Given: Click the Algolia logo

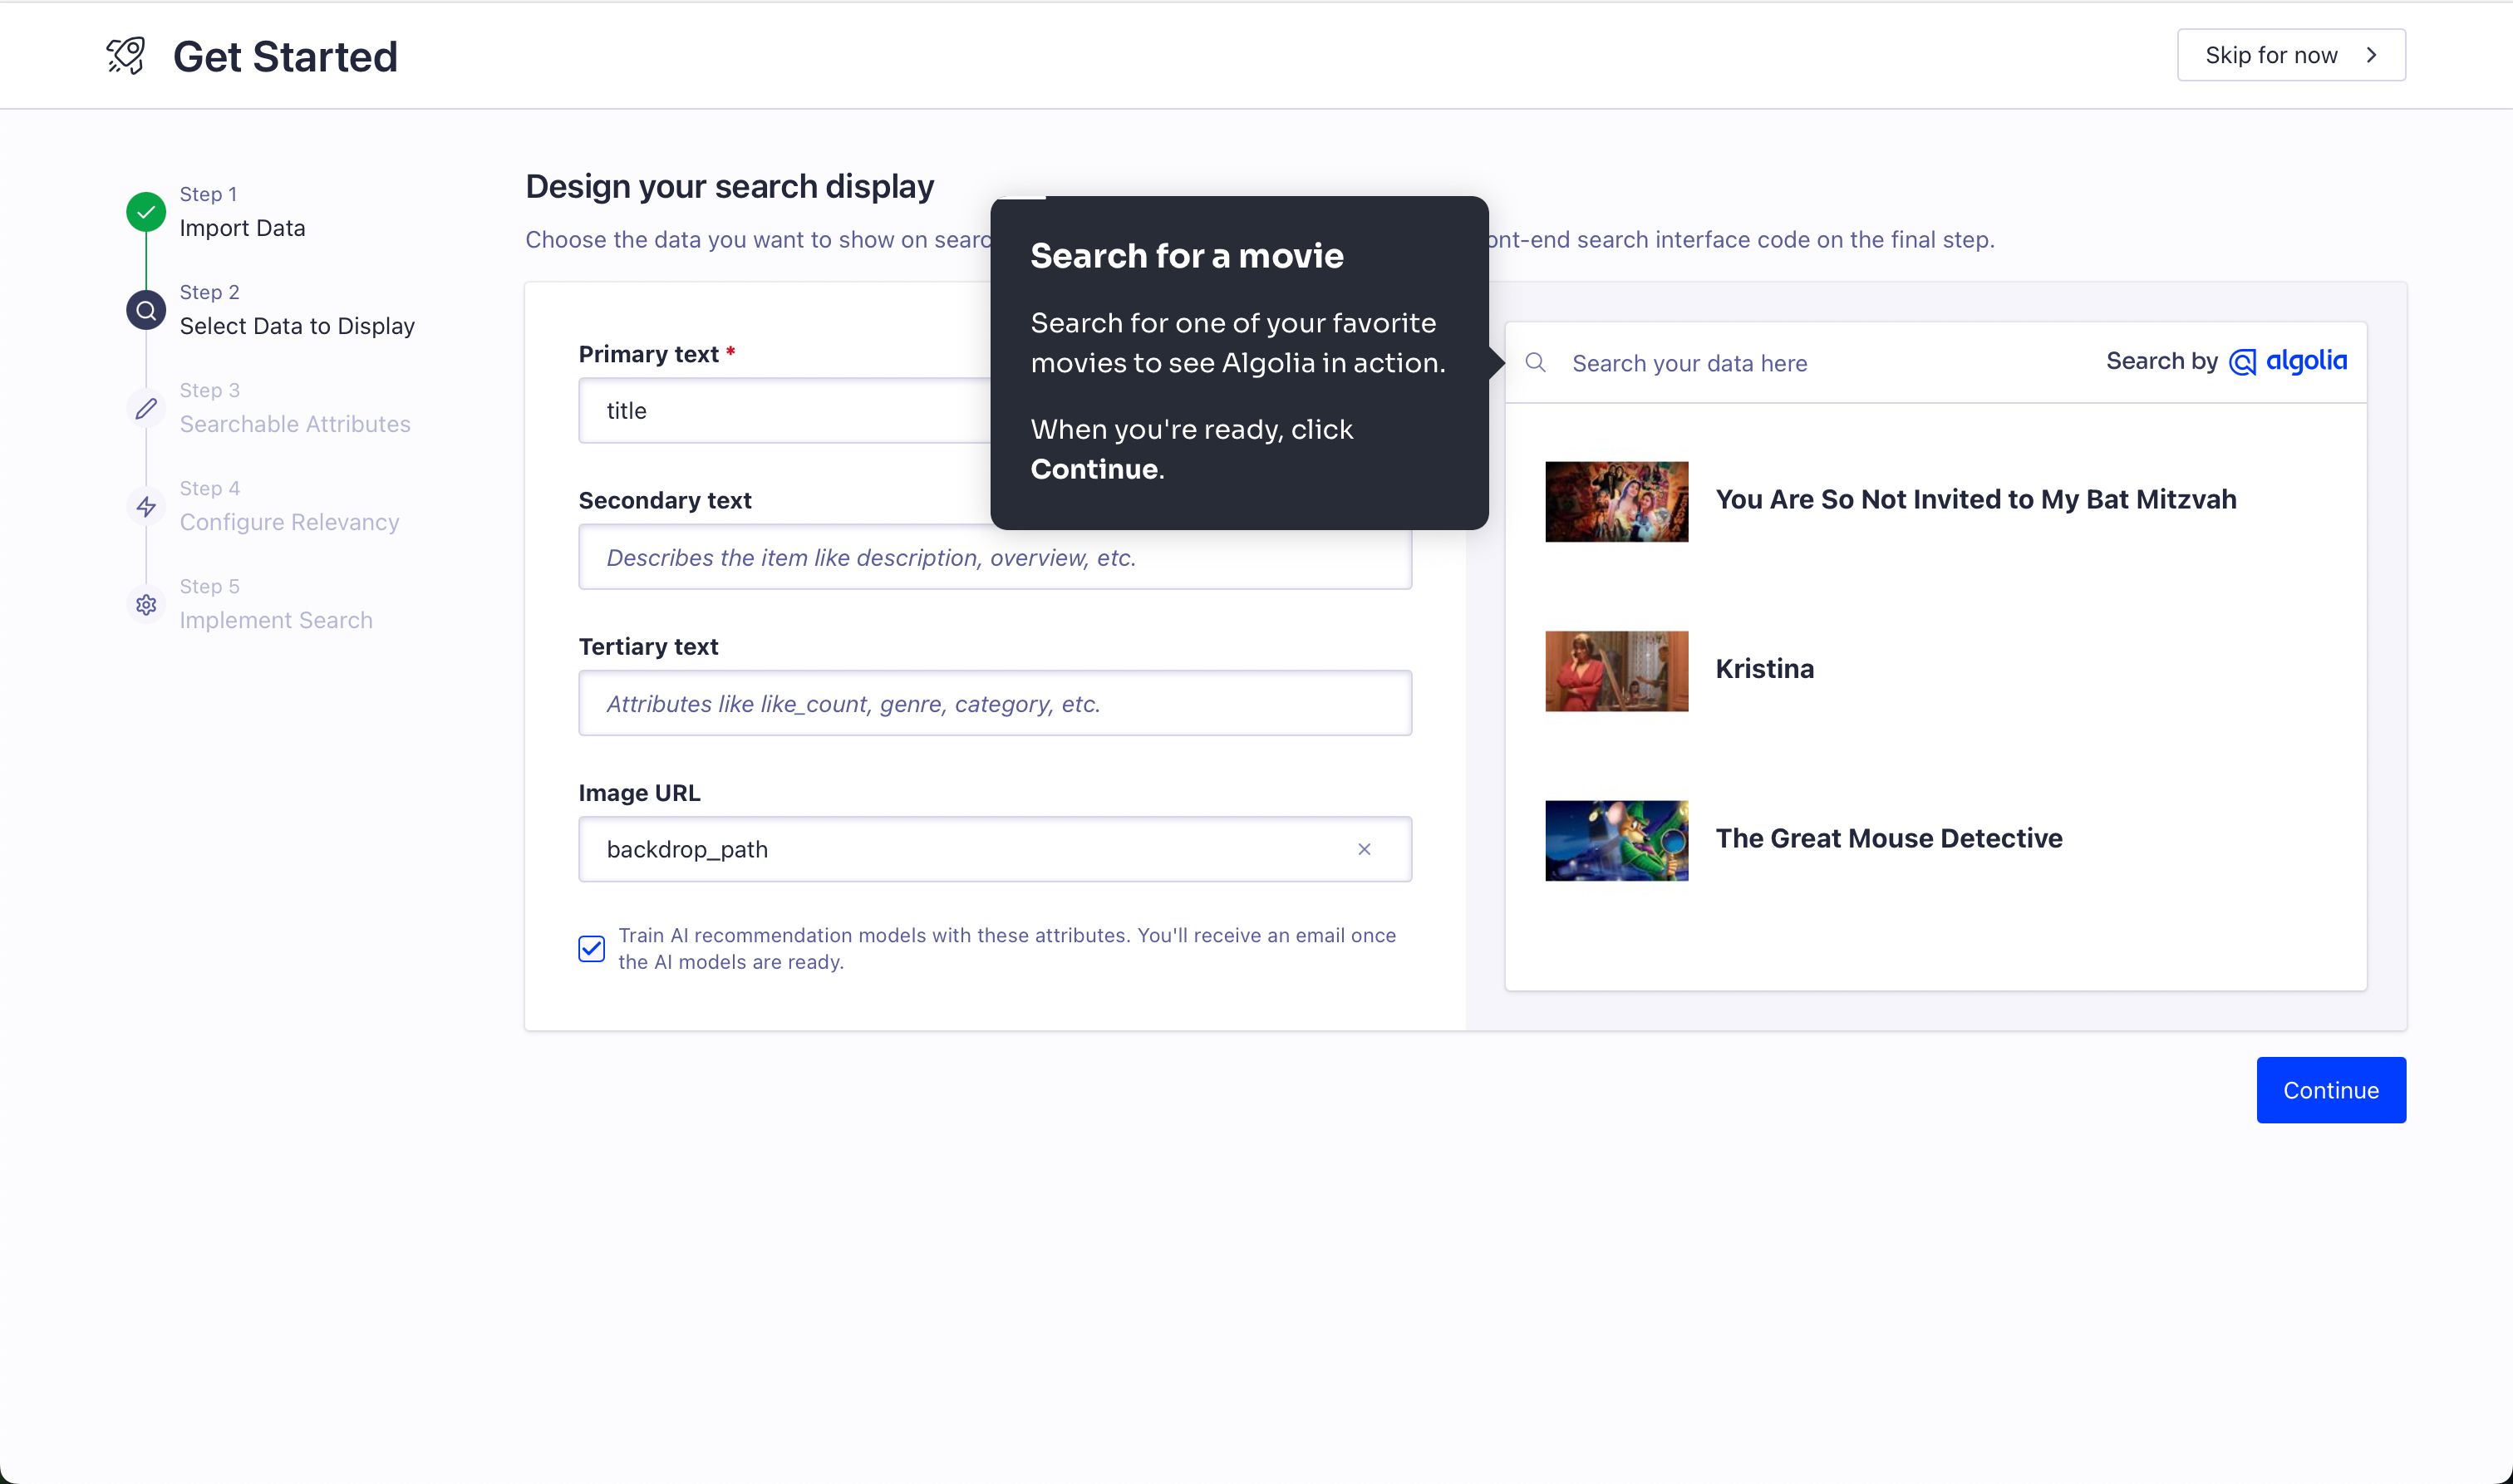Looking at the screenshot, I should point(2288,361).
